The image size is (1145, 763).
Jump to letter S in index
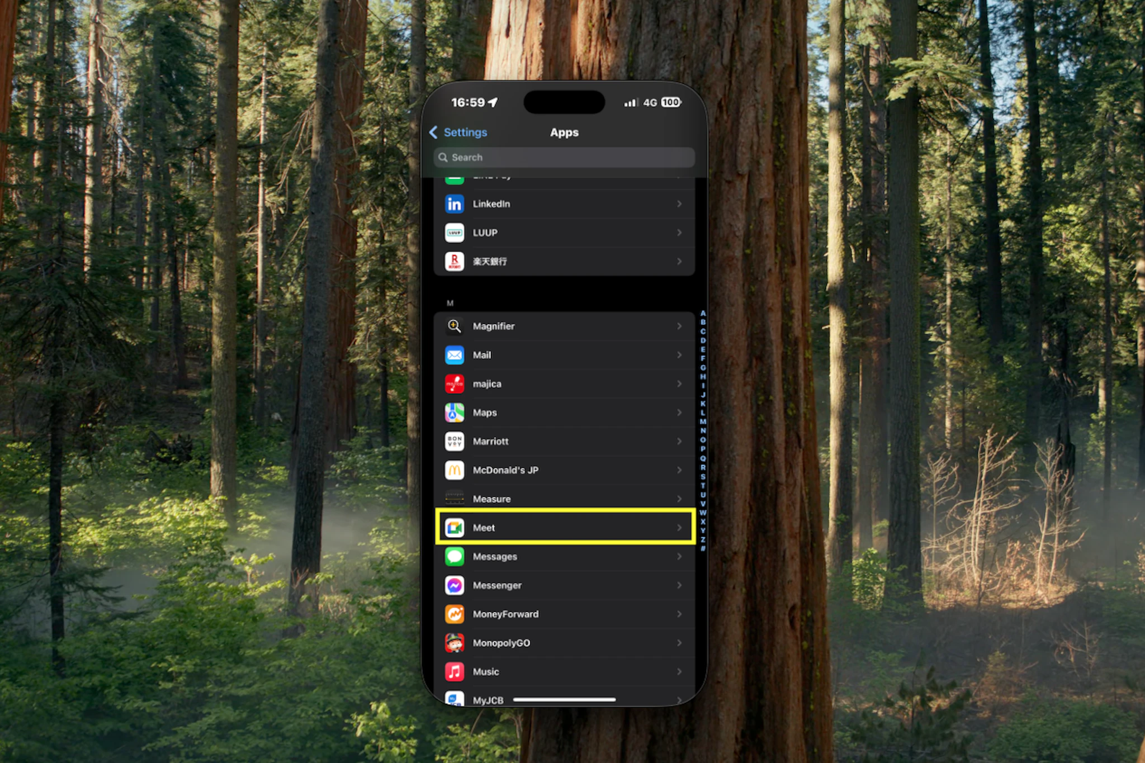[703, 477]
